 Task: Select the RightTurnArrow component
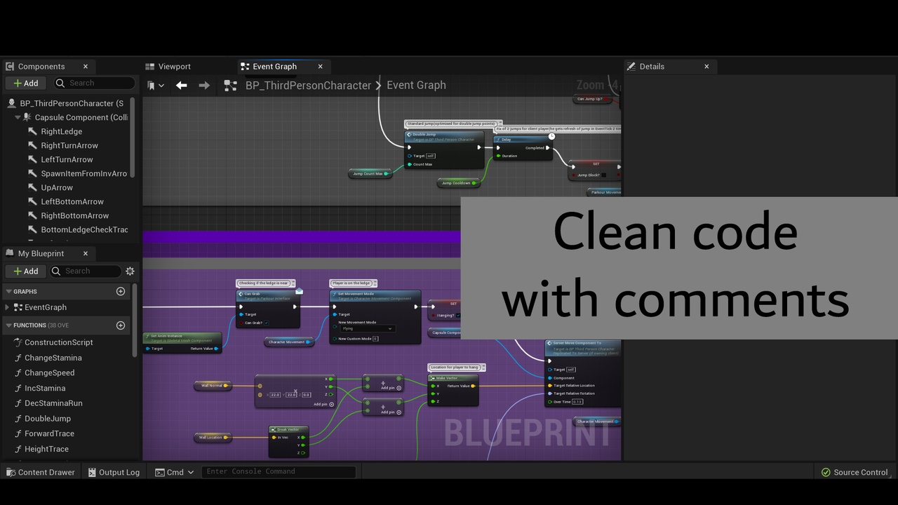(x=68, y=146)
